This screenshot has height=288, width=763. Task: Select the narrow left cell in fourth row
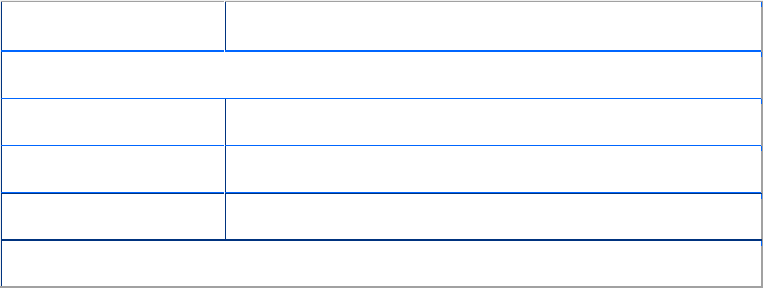pyautogui.click(x=113, y=169)
